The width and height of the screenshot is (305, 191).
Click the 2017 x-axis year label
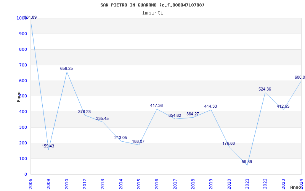tap(175, 184)
